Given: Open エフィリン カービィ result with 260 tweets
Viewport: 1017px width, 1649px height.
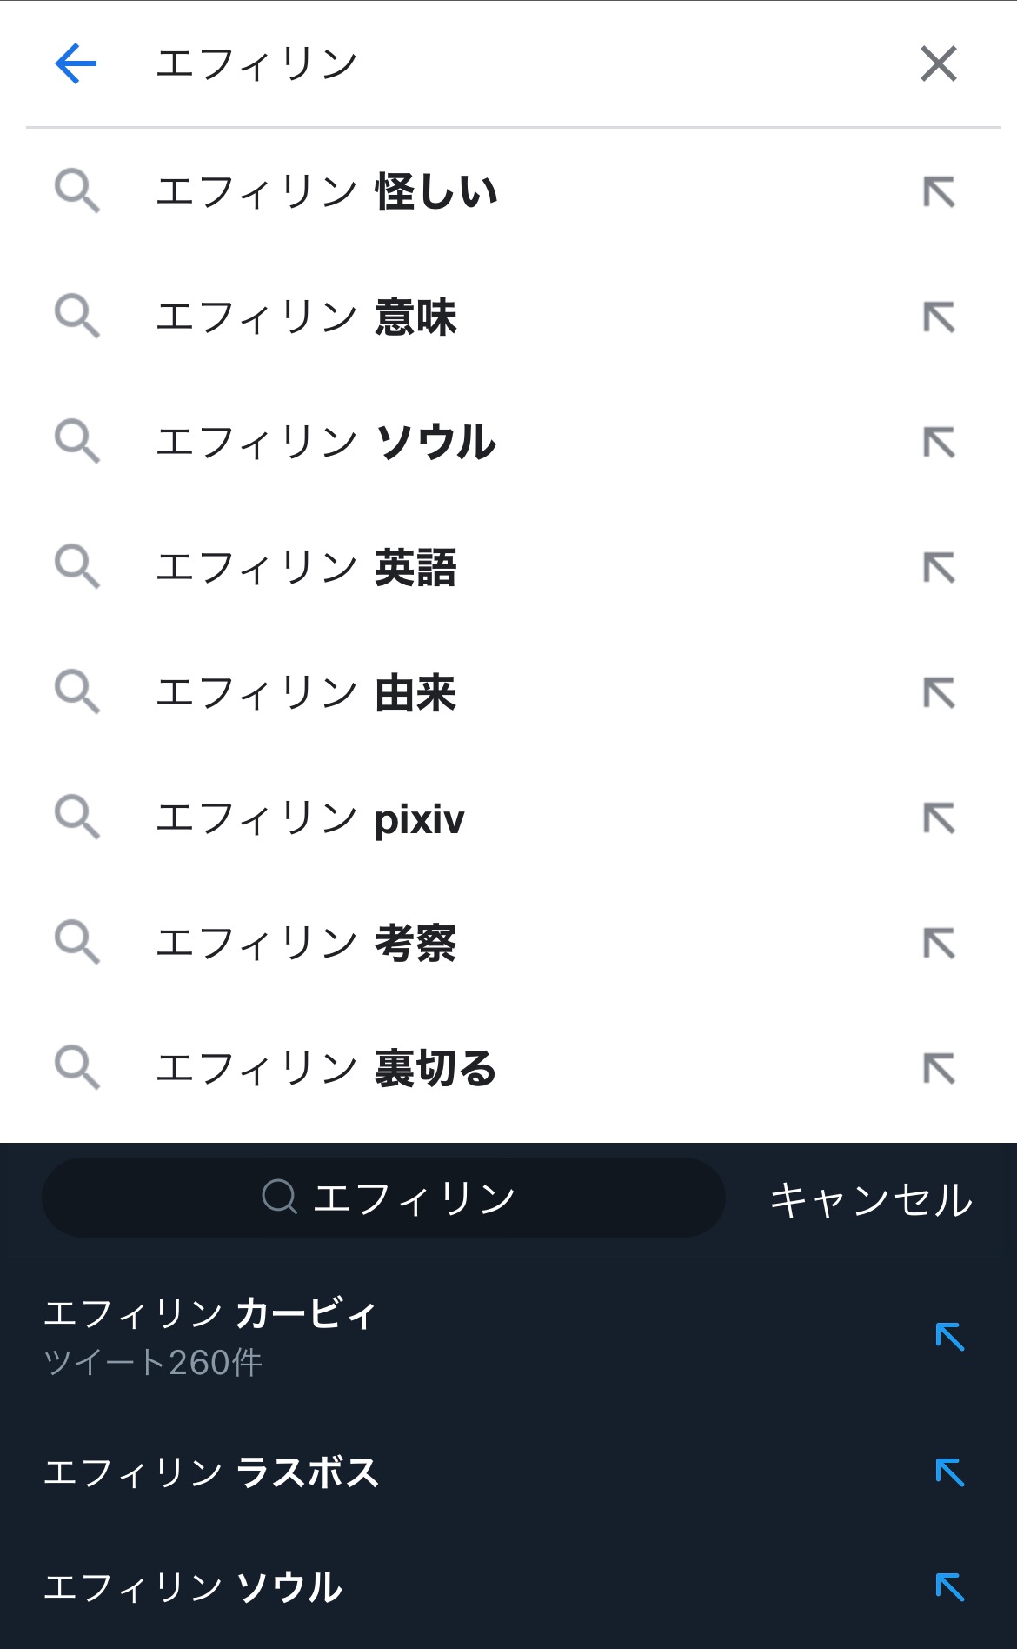Looking at the screenshot, I should 210,1335.
